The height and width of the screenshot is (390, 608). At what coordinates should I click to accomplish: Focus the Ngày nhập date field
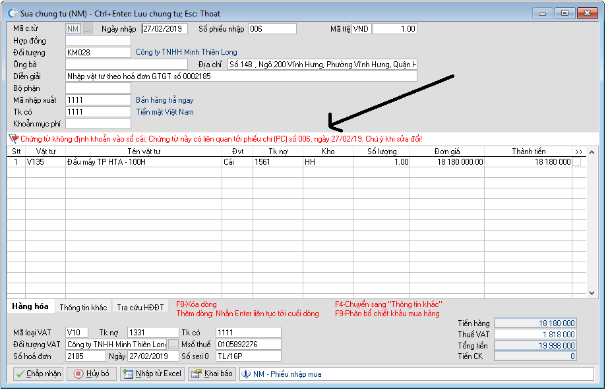[x=164, y=29]
